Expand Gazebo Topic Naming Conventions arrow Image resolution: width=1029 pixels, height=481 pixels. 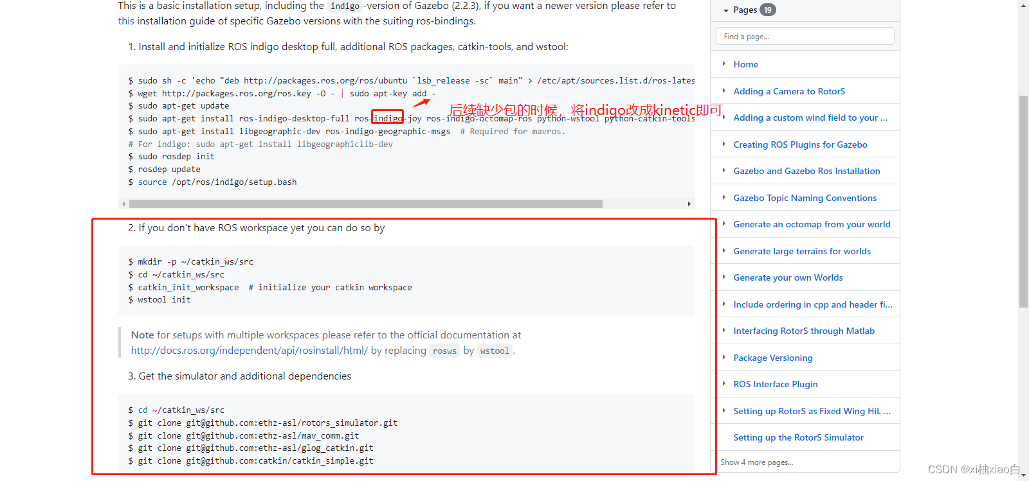pos(724,197)
